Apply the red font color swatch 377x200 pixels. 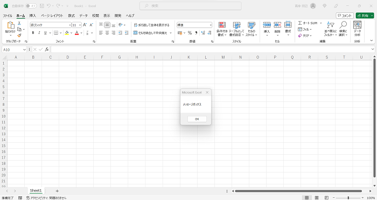[x=76, y=33]
